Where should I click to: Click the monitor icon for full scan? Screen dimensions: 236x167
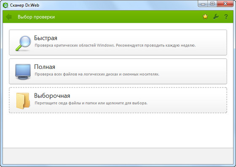point(23,72)
